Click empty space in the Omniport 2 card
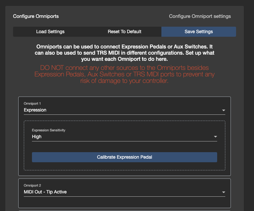Image resolution: width=254 pixels, height=211 pixels. (x=124, y=202)
